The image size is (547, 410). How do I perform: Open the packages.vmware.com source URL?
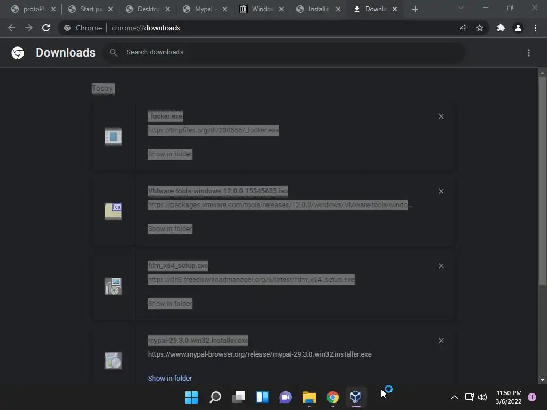coord(280,204)
